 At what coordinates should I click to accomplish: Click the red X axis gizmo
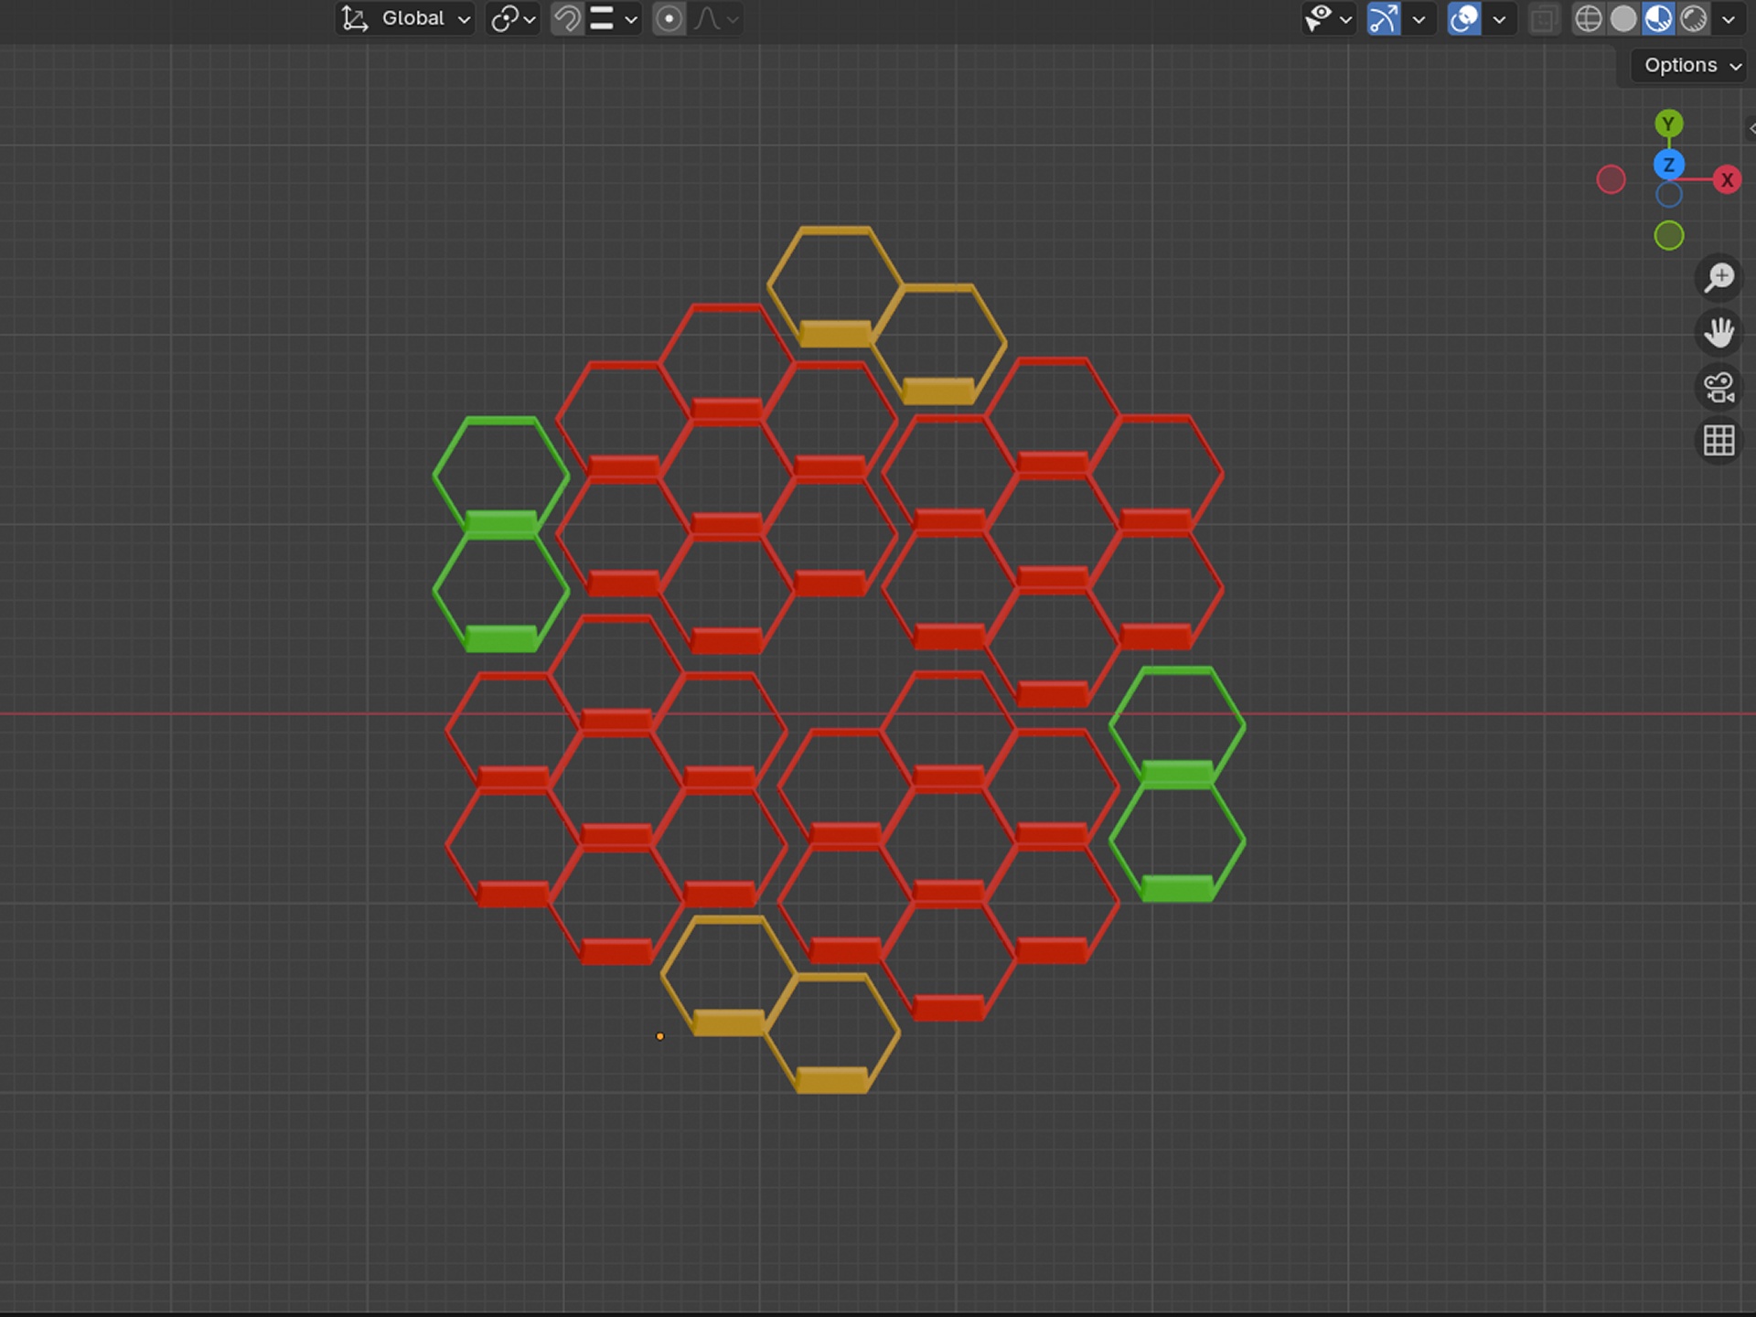(1727, 180)
